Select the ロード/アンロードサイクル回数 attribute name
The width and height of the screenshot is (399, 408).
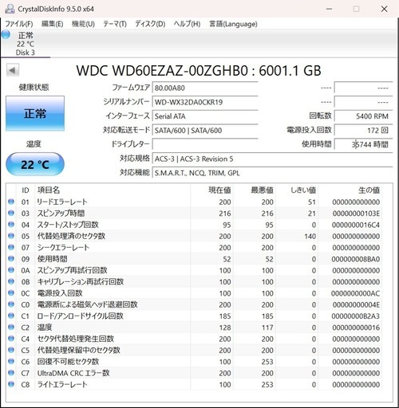pos(81,316)
